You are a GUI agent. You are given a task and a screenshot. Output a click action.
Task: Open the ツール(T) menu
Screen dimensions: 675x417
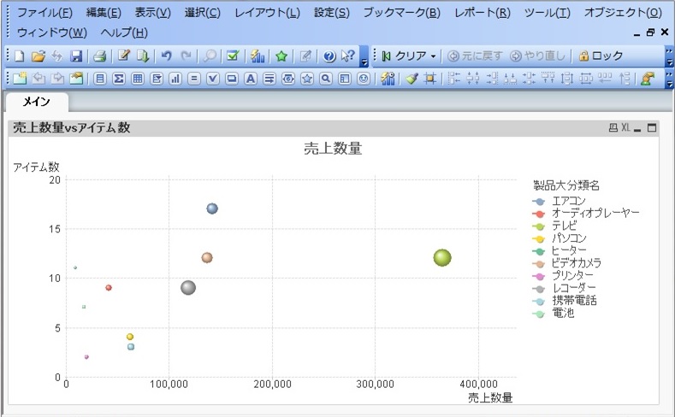click(548, 13)
